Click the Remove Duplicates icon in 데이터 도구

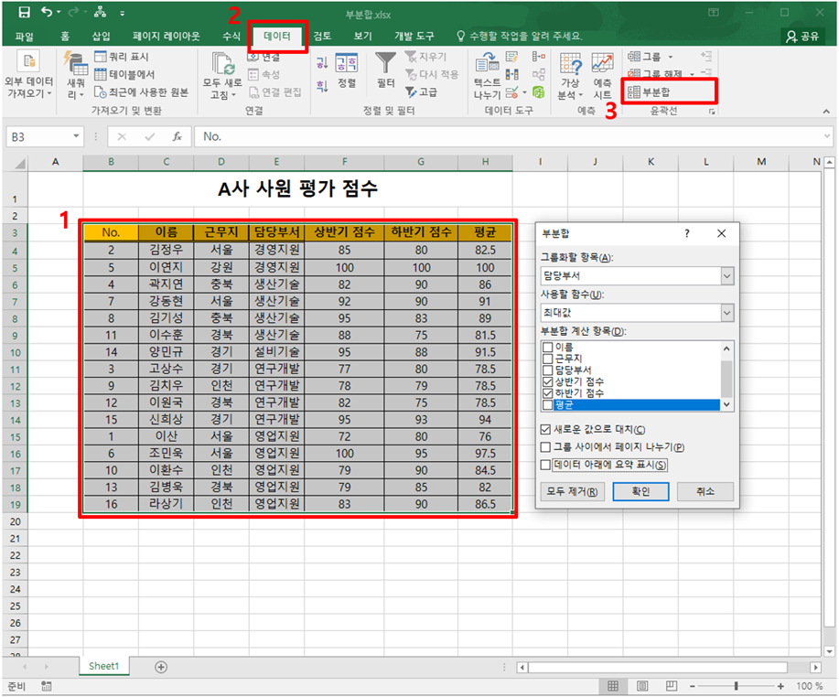512,74
